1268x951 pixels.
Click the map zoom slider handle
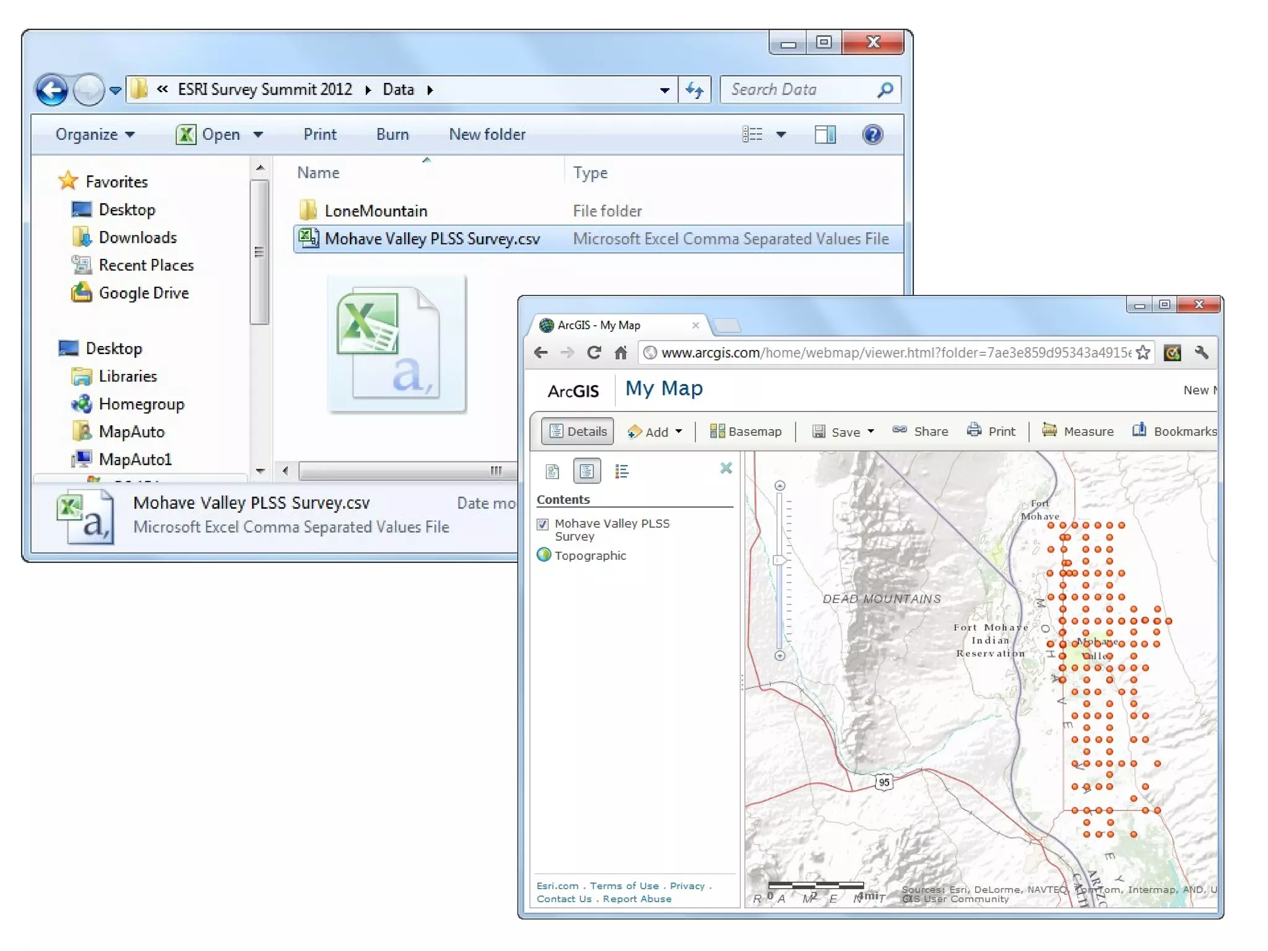780,560
